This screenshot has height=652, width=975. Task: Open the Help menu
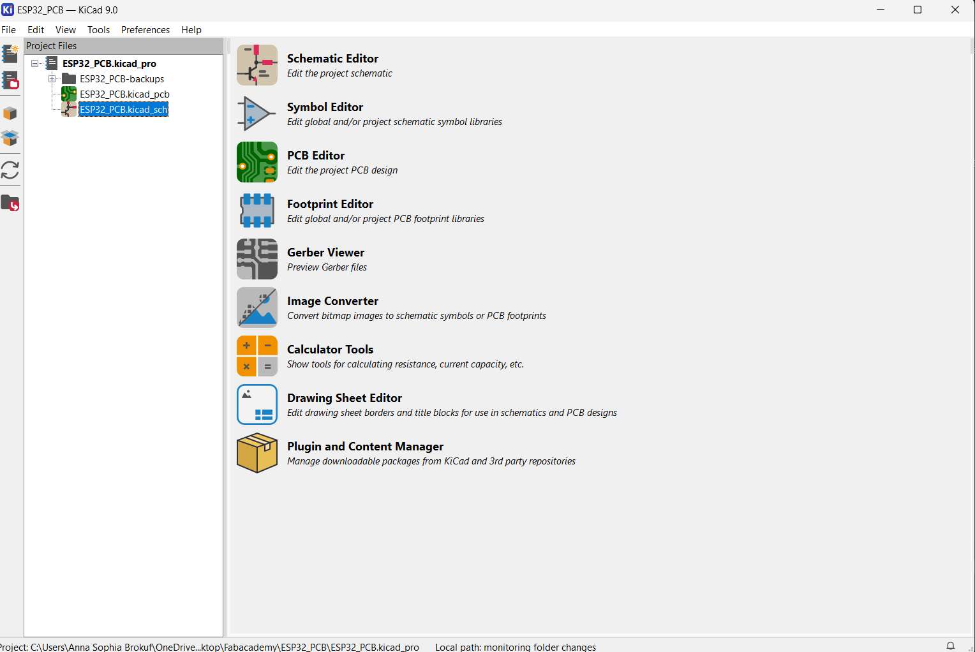[191, 30]
